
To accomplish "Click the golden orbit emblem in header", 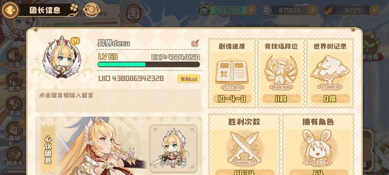I will pyautogui.click(x=91, y=10).
